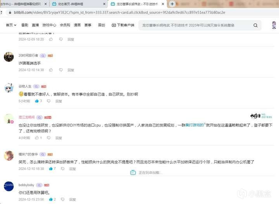Click the bilibili.com URL in the address bar
This screenshot has width=279, height=204.
[x=119, y=12]
